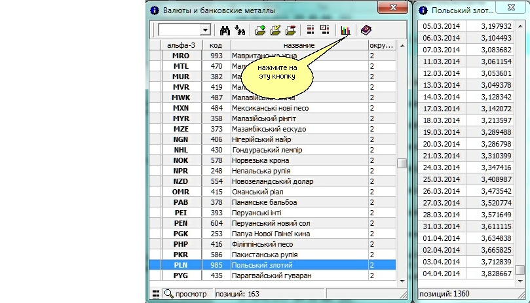The image size is (530, 303).
Task: Click the info icon in Польський злотий window title
Action: [x=423, y=10]
